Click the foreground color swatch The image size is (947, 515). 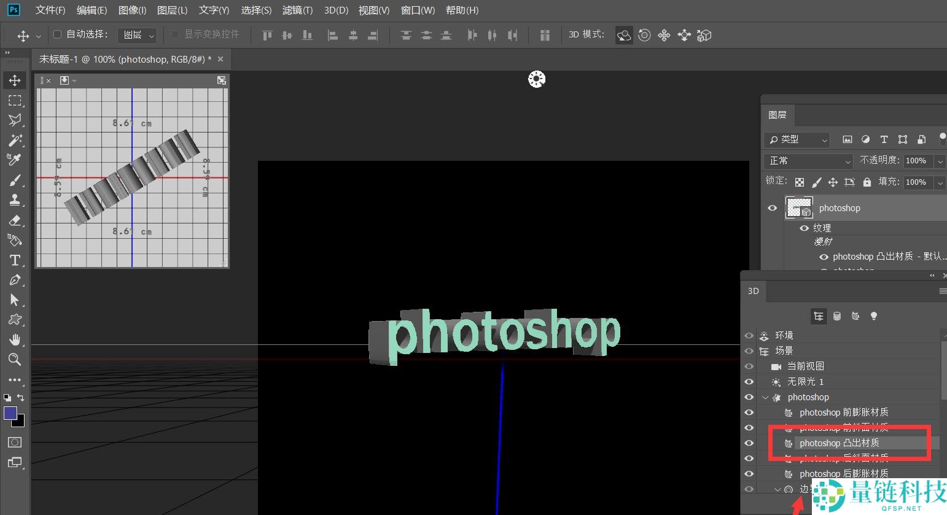pos(10,413)
